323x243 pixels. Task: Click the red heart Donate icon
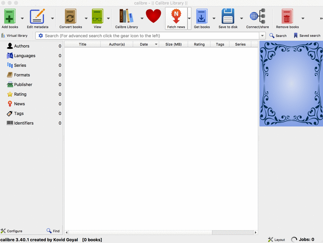pyautogui.click(x=153, y=16)
